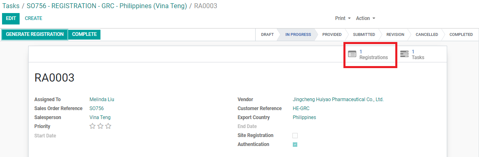Set priority to third star
This screenshot has width=479, height=157.
(108, 126)
